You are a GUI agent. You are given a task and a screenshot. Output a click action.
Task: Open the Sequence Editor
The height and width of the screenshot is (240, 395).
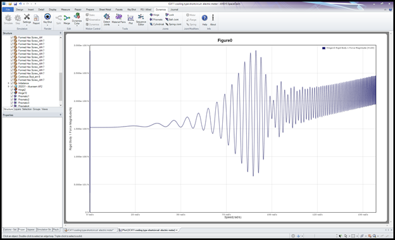point(141,20)
